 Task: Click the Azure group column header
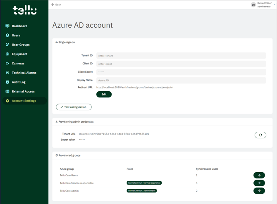click(67, 169)
